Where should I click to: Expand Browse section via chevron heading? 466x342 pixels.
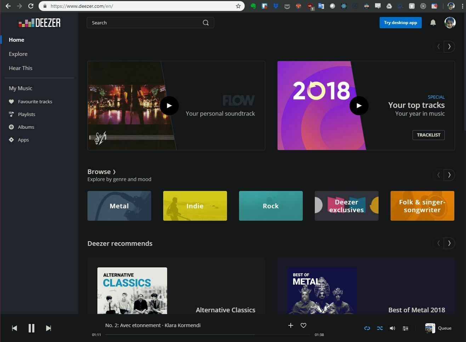pyautogui.click(x=102, y=172)
